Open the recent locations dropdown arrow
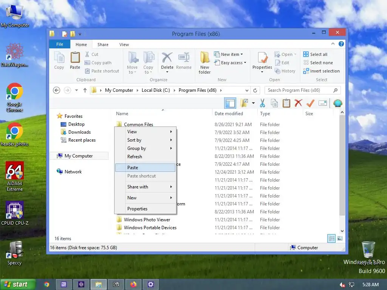The width and height of the screenshot is (387, 290). coord(76,90)
